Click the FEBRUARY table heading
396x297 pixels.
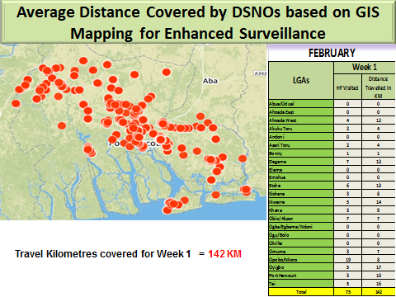click(332, 53)
